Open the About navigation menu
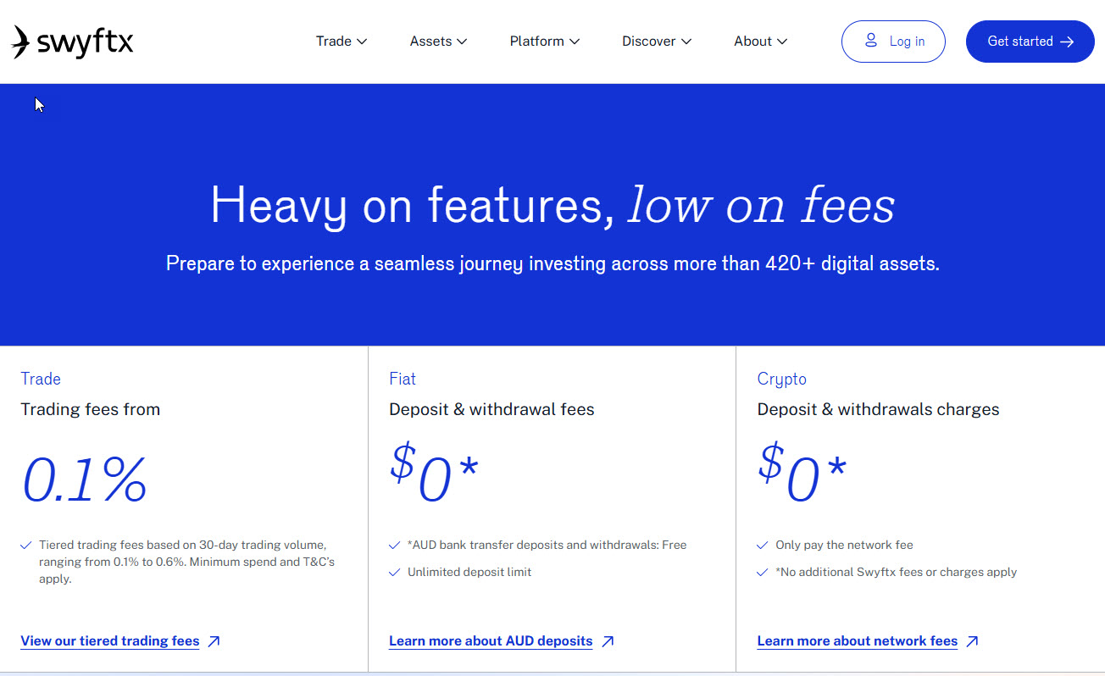Image resolution: width=1105 pixels, height=676 pixels. (x=761, y=42)
